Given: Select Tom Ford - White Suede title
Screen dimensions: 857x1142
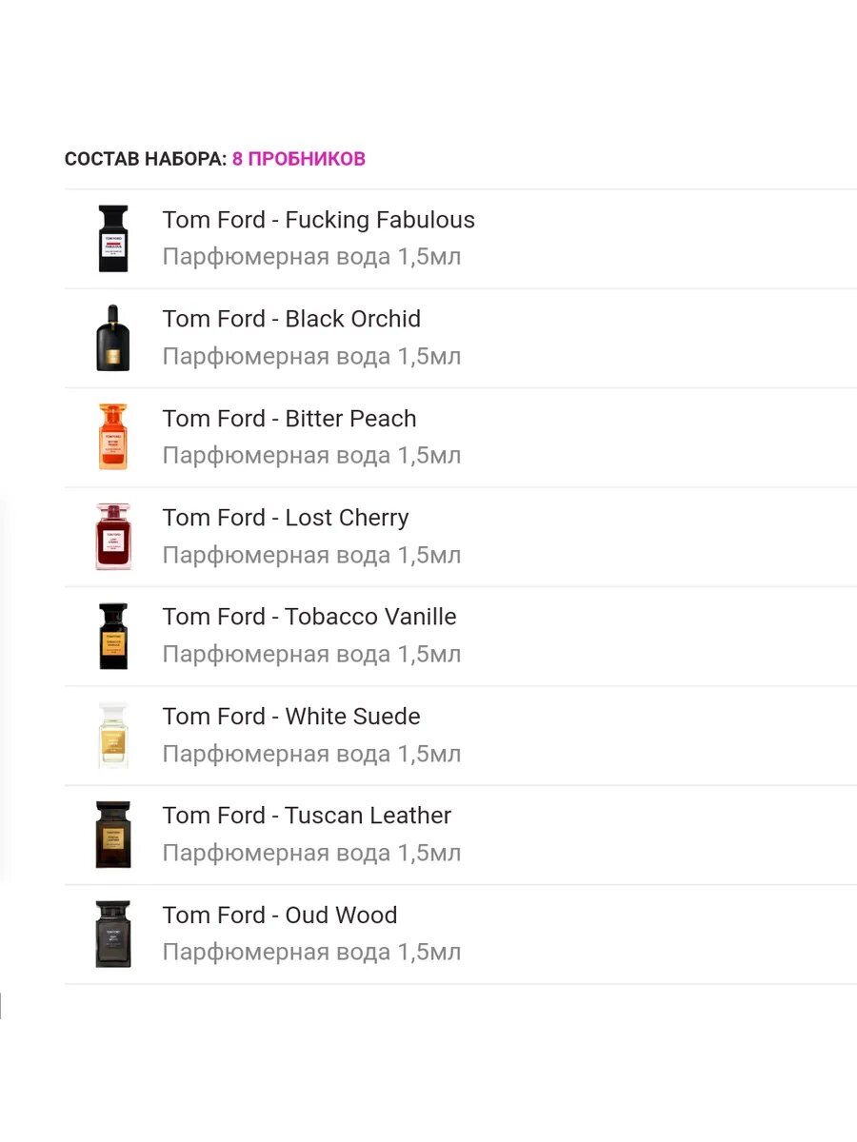Looking at the screenshot, I should (x=291, y=717).
